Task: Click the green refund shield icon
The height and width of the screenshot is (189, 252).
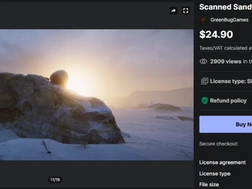Action: tap(205, 100)
